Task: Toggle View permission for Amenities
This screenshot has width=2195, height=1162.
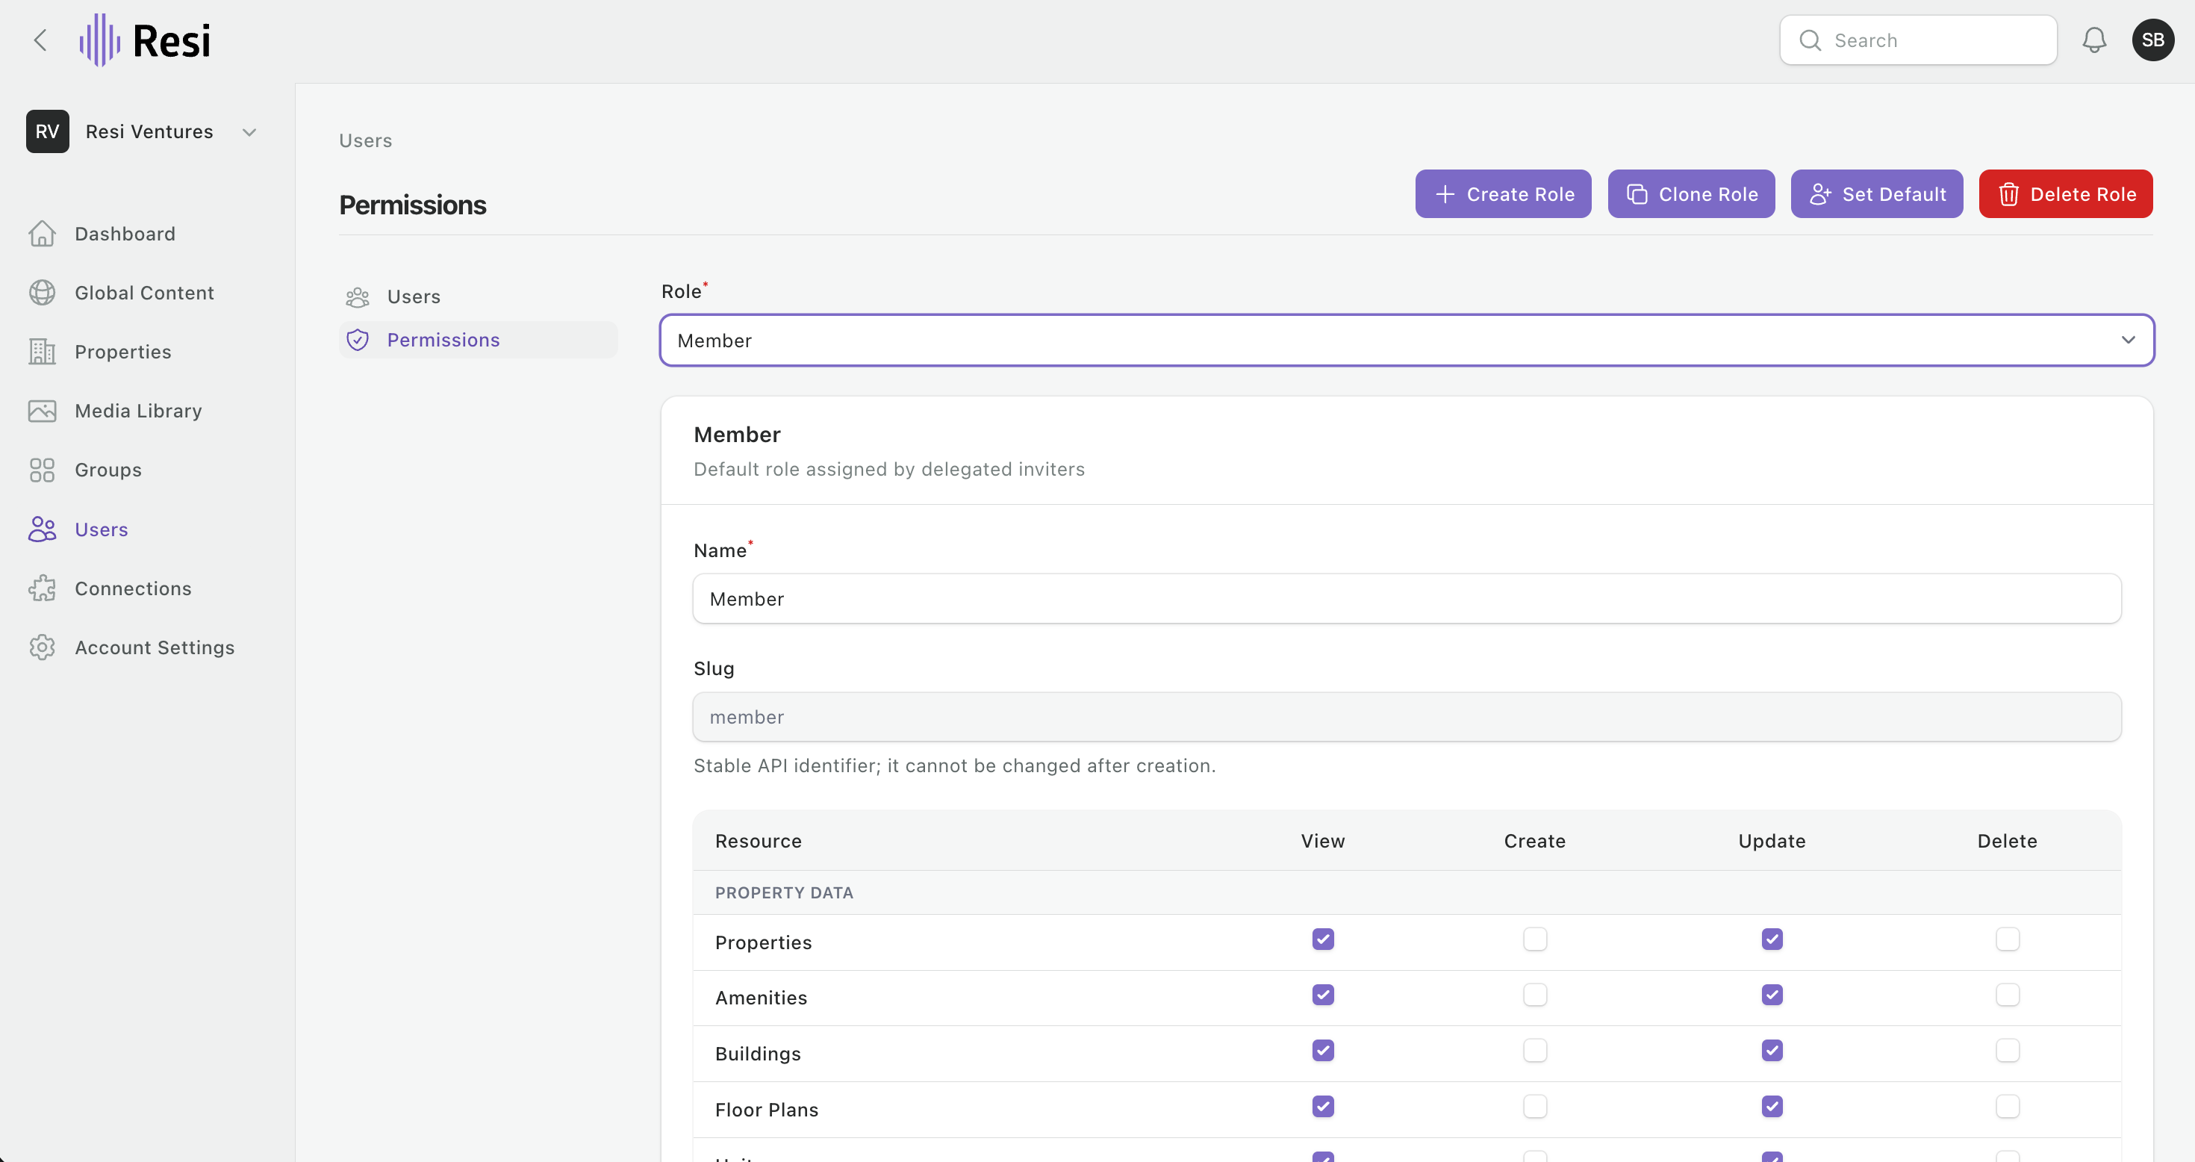Action: coord(1322,995)
